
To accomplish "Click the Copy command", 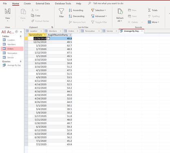I will point(35,16).
